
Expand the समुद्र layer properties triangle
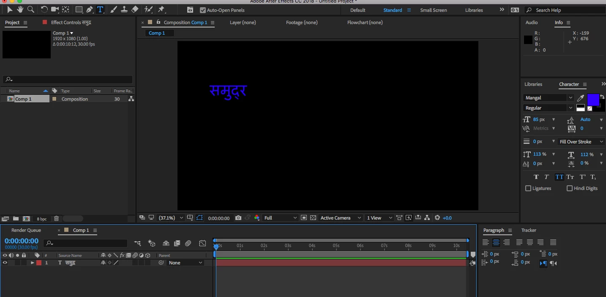click(32, 263)
